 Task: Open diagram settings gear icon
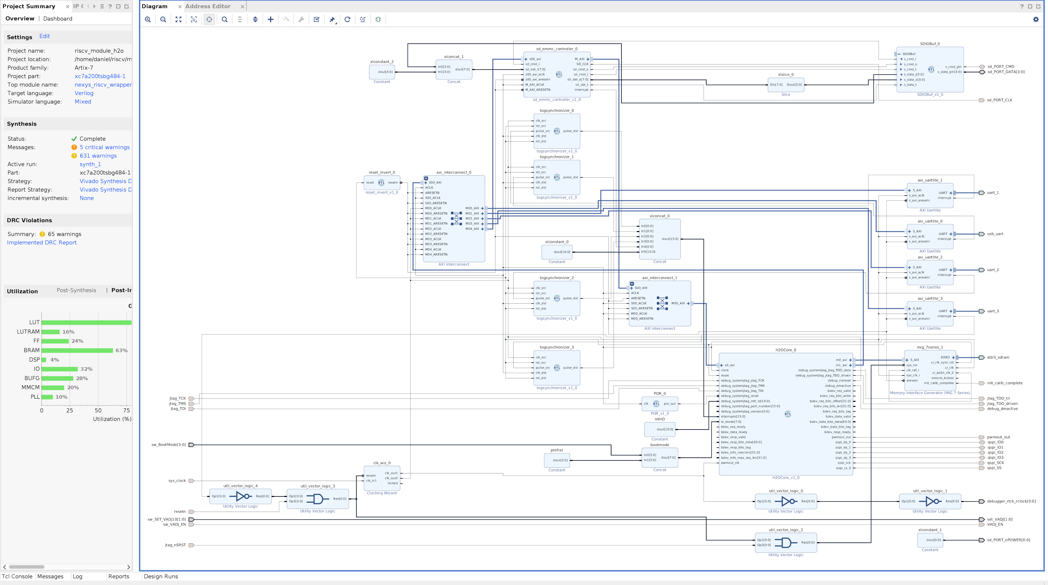(1036, 19)
